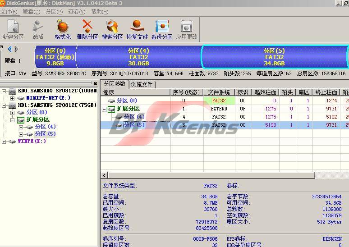Screen dimensions: 349x247
Task: Open the 查看(V) menu
Action: pos(77,12)
